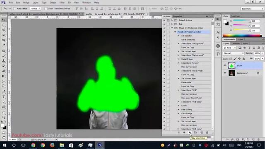Open the Essentials workspace dropdown
The image size is (265, 149).
(x=252, y=9)
